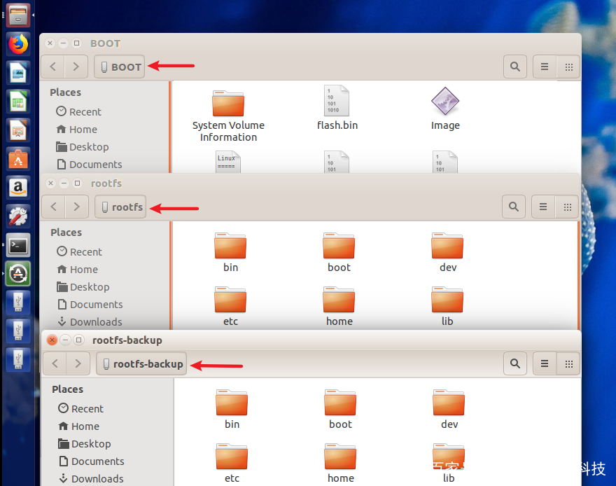The height and width of the screenshot is (486, 616).
Task: Open Desktop in BOOT window sidebar
Action: tap(83, 147)
